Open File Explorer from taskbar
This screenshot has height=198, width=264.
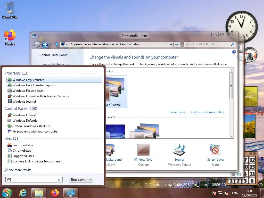(x=39, y=193)
